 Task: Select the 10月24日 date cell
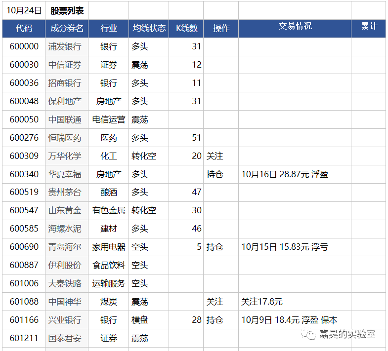tap(24, 10)
